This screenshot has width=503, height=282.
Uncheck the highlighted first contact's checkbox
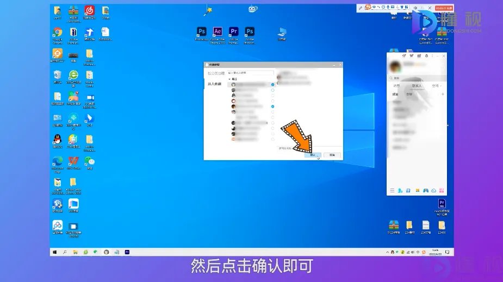(272, 85)
